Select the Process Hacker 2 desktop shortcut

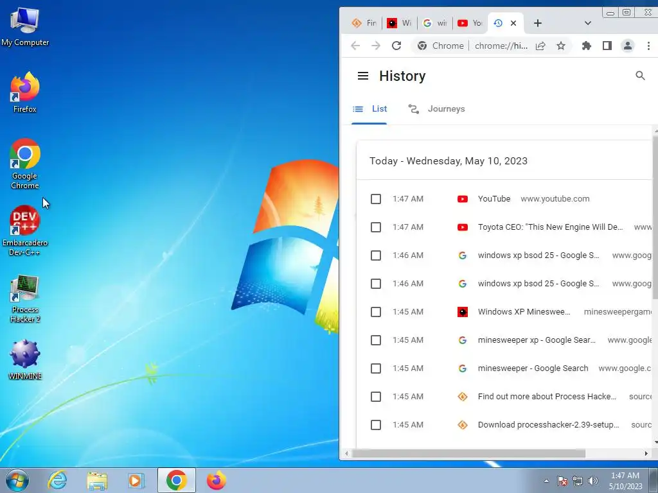pos(25,298)
